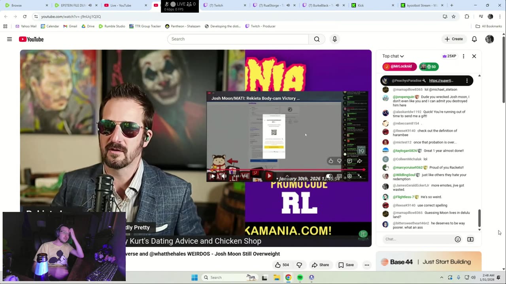Open Chrome apps grid in bookmarks bar
506x284 pixels.
coord(5,26)
